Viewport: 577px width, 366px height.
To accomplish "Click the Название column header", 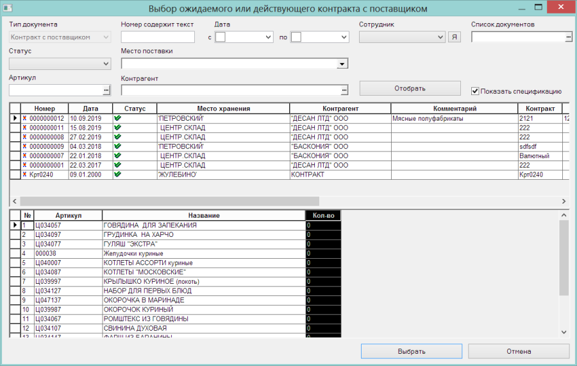I will (204, 215).
